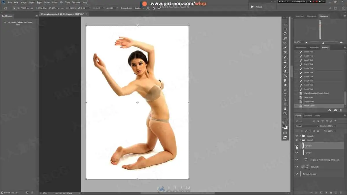
Task: Switch to the Adjustments tab
Action: pos(301,47)
